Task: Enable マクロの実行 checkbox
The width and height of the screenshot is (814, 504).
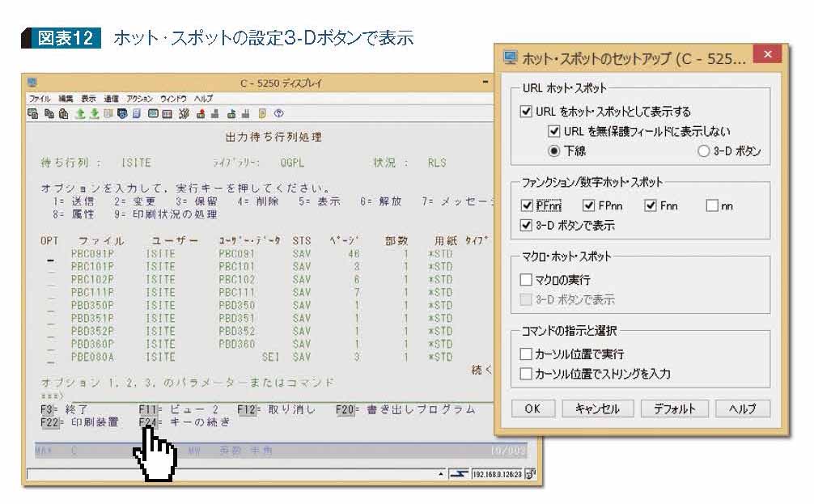Action: (527, 280)
